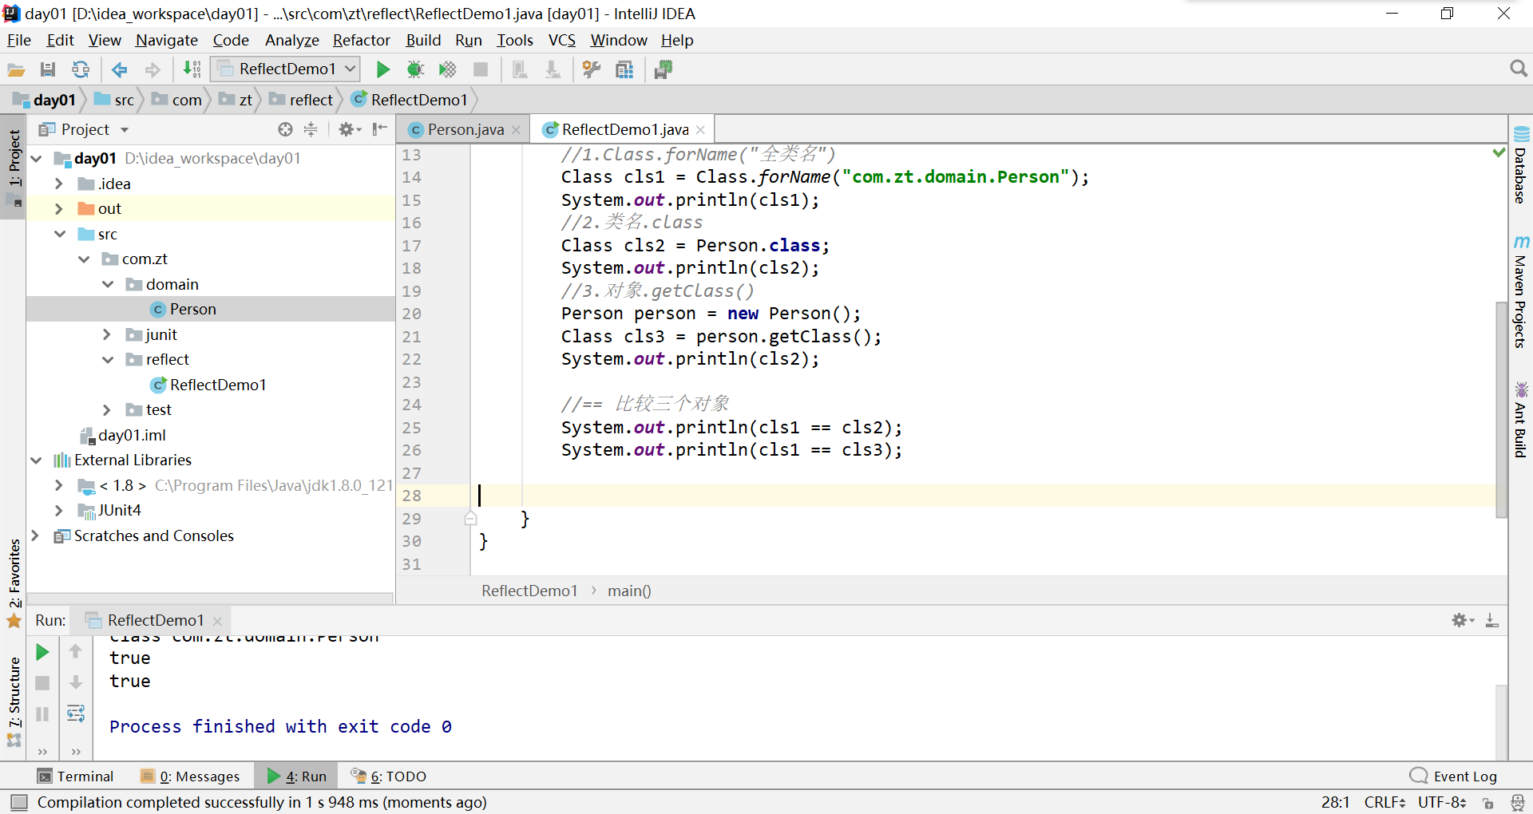Select ReflectDemo1 in project tree
Image resolution: width=1533 pixels, height=814 pixels.
tap(218, 385)
